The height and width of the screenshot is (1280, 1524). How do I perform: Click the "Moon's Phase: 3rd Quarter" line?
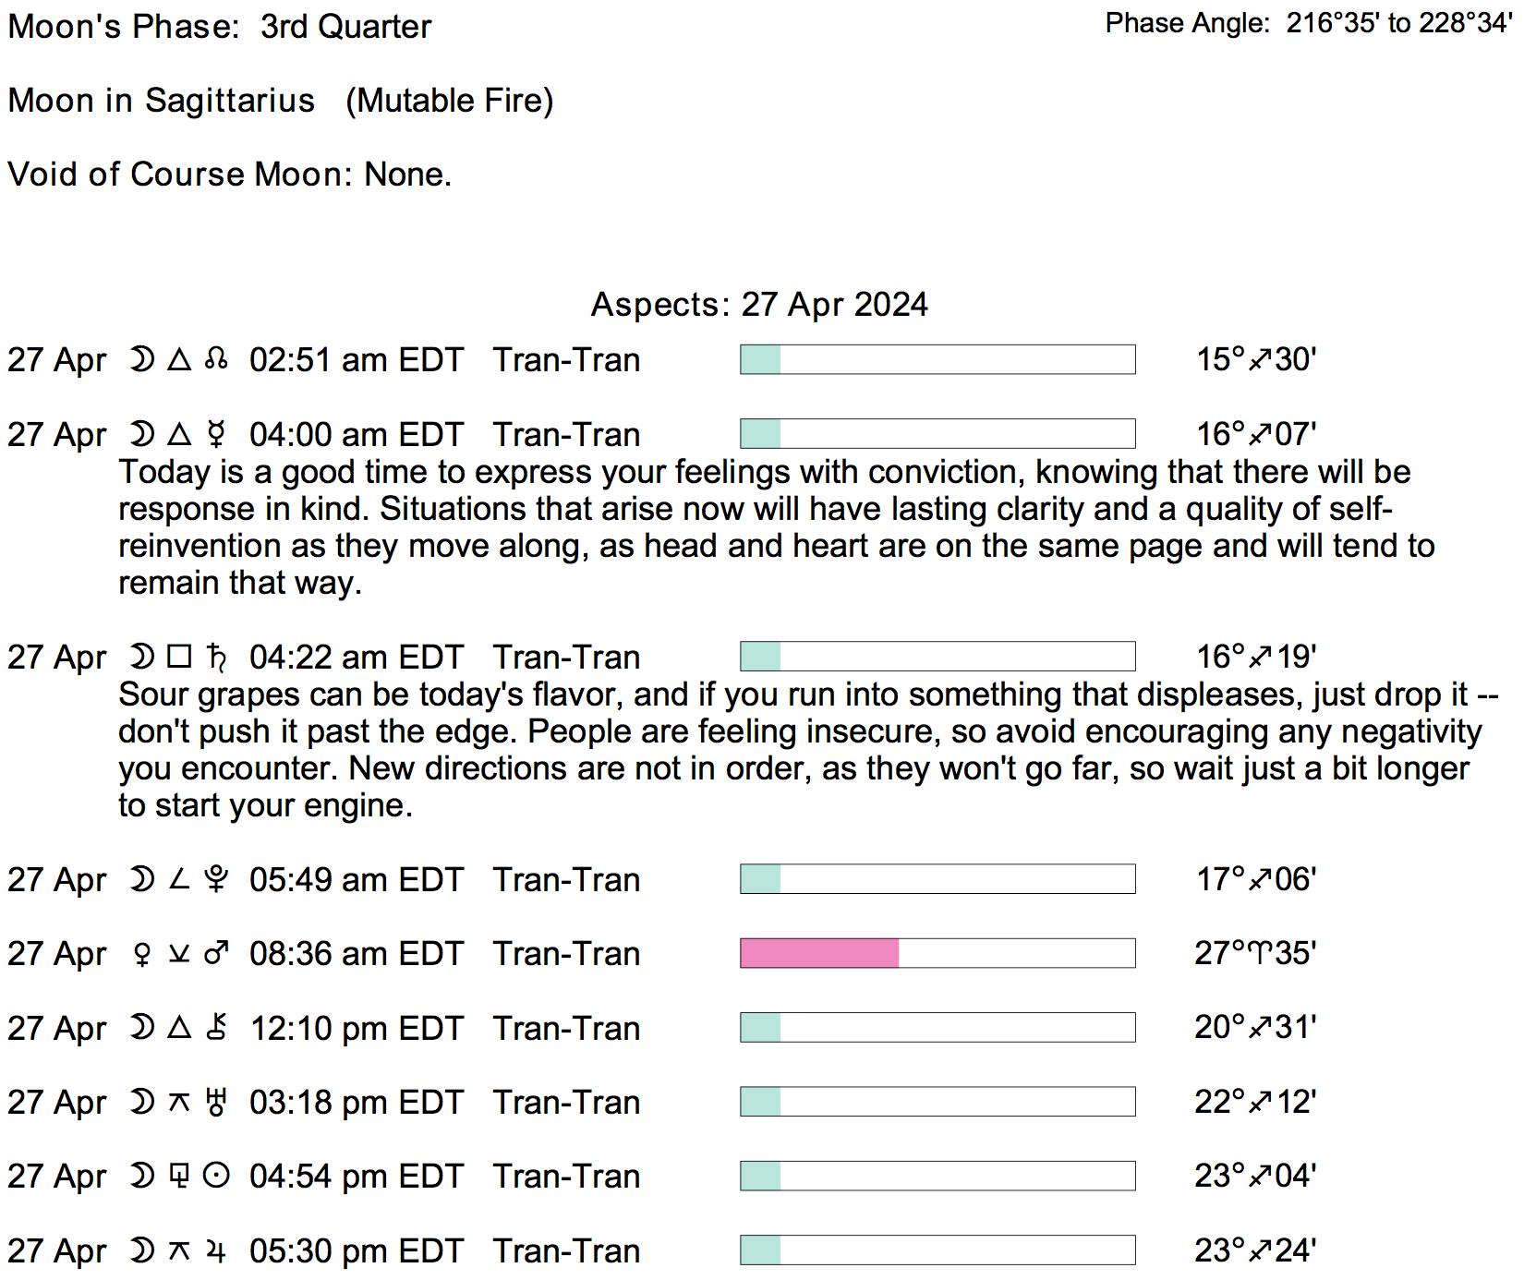point(220,26)
